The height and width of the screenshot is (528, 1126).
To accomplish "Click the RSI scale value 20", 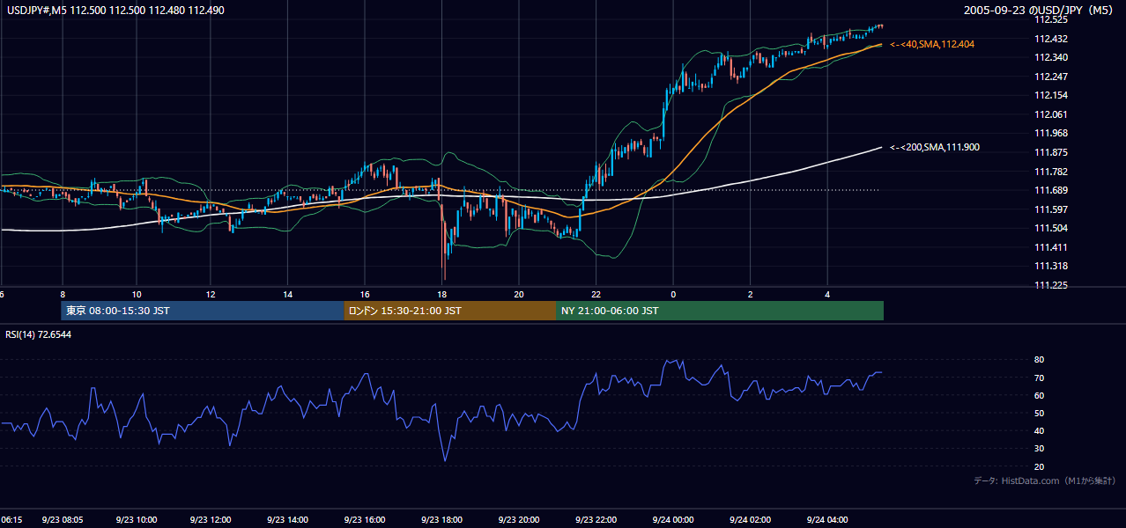I will (x=1040, y=466).
